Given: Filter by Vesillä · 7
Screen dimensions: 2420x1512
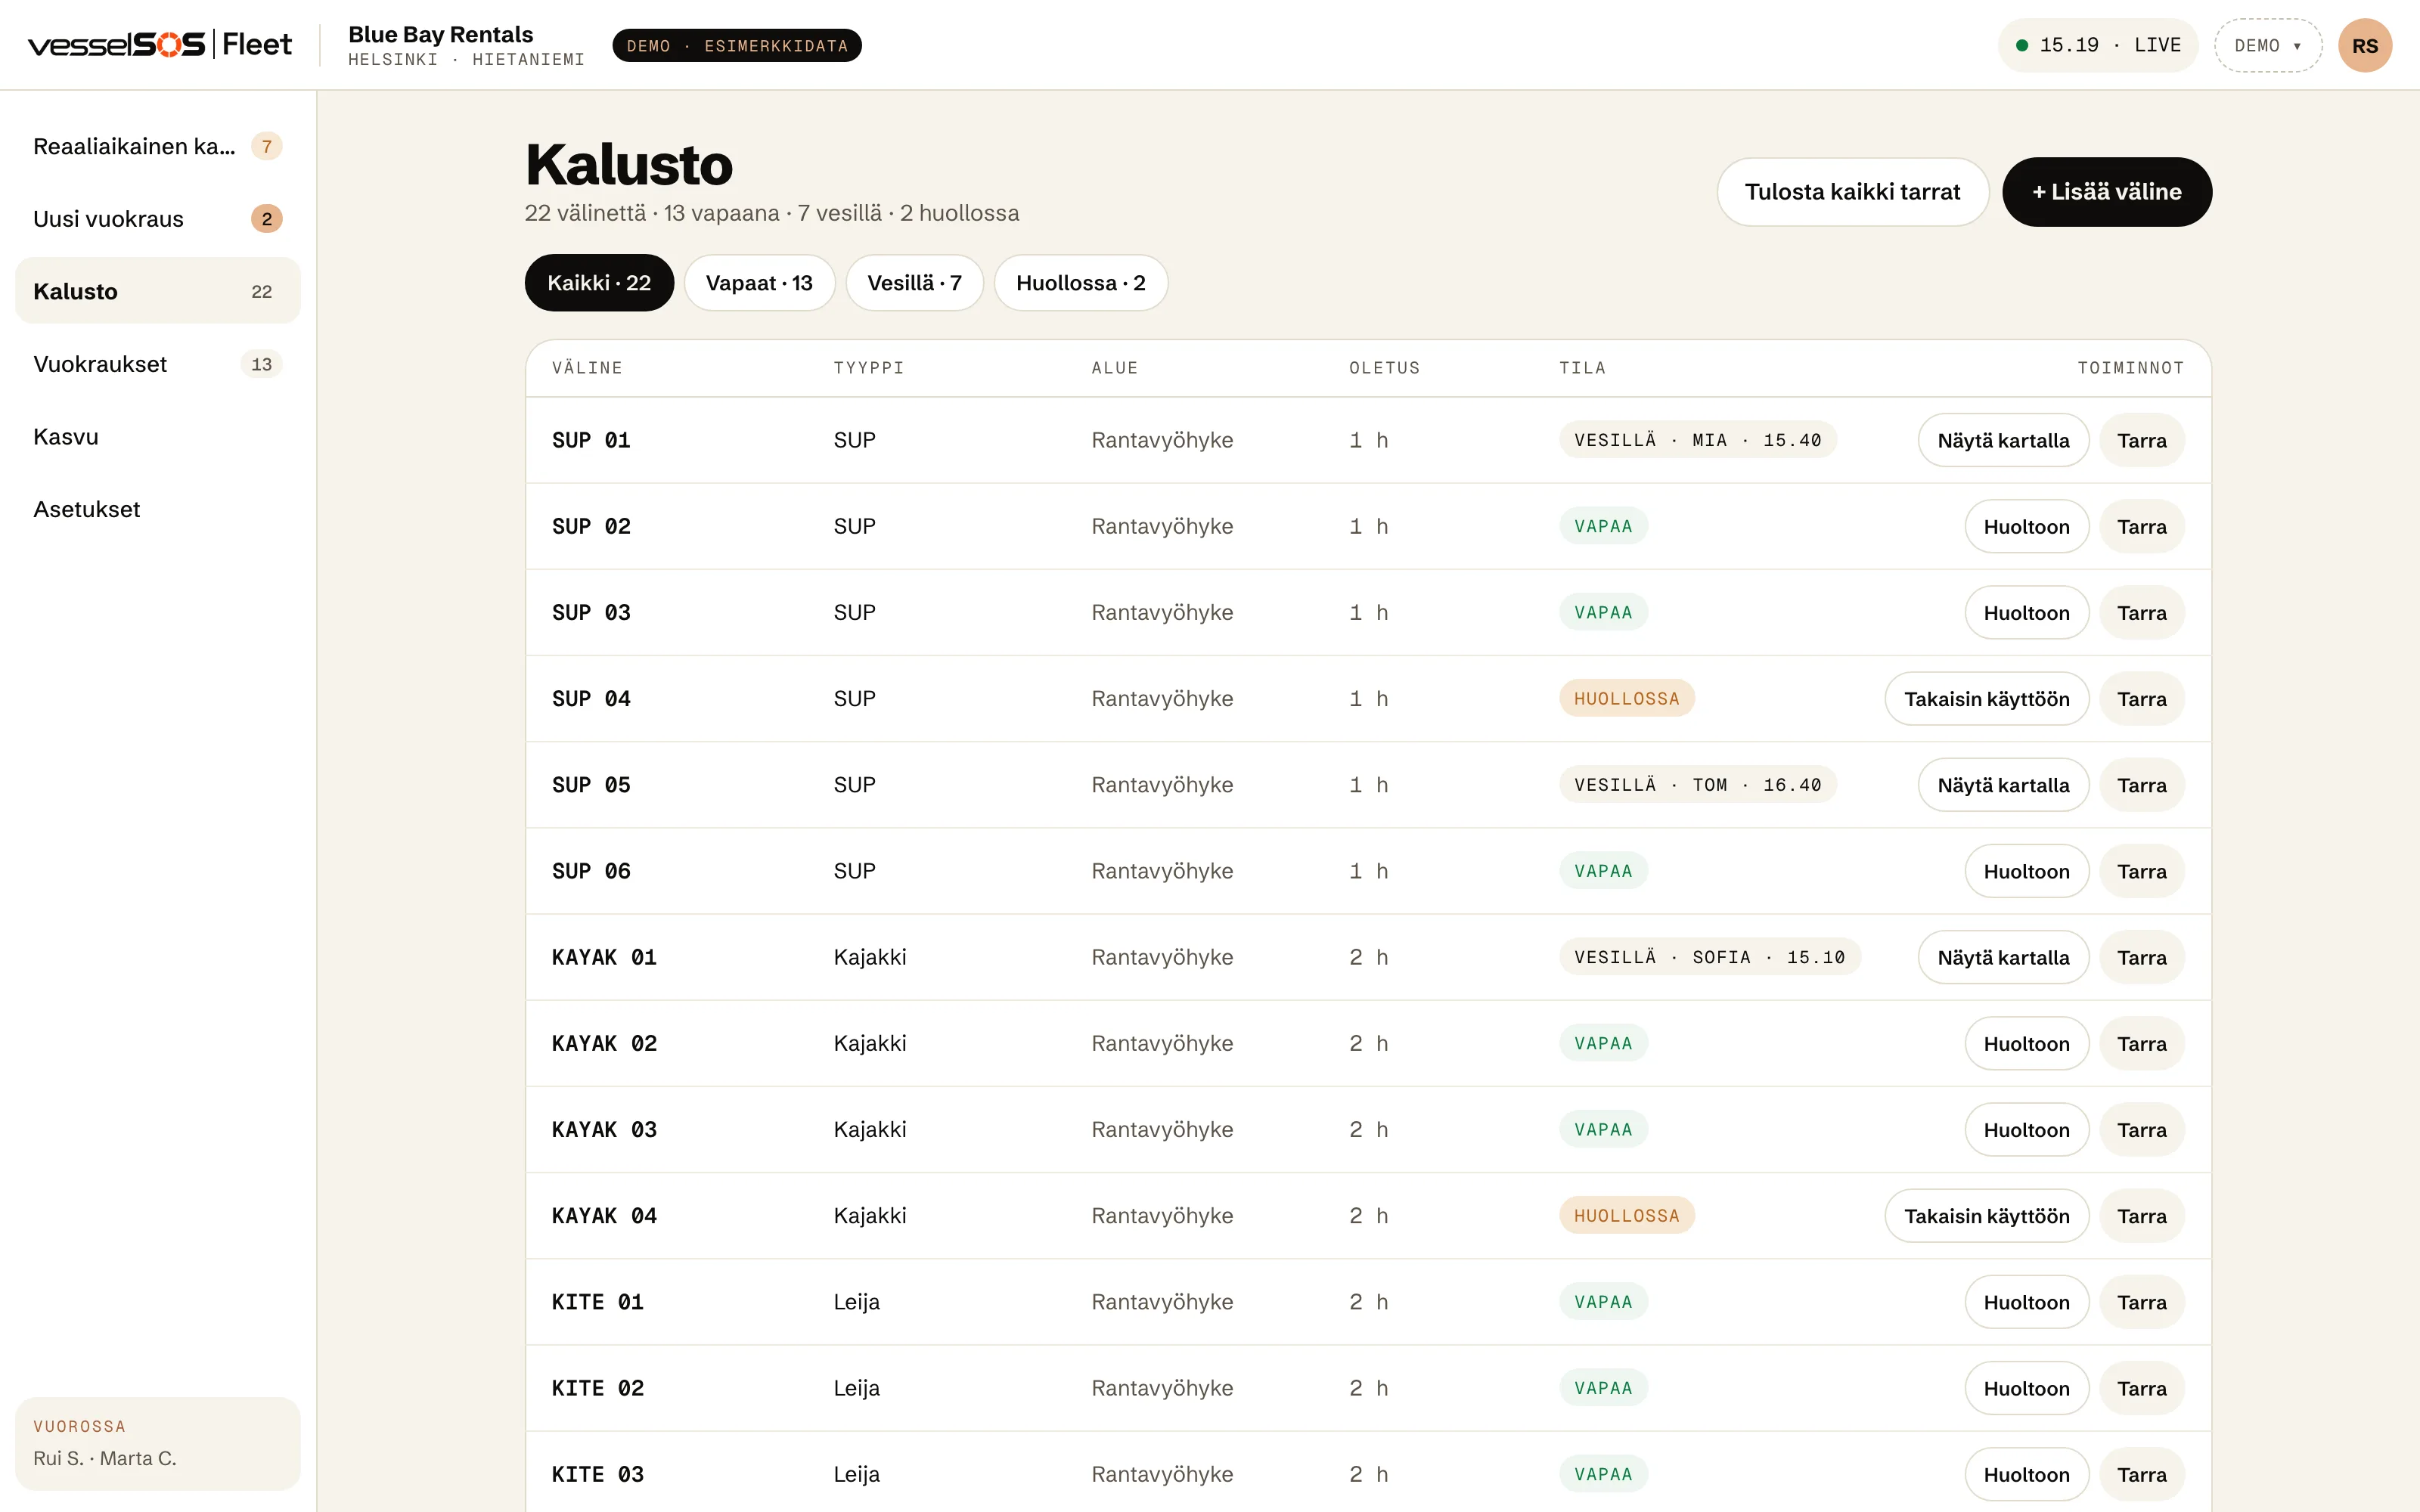Looking at the screenshot, I should tap(914, 283).
